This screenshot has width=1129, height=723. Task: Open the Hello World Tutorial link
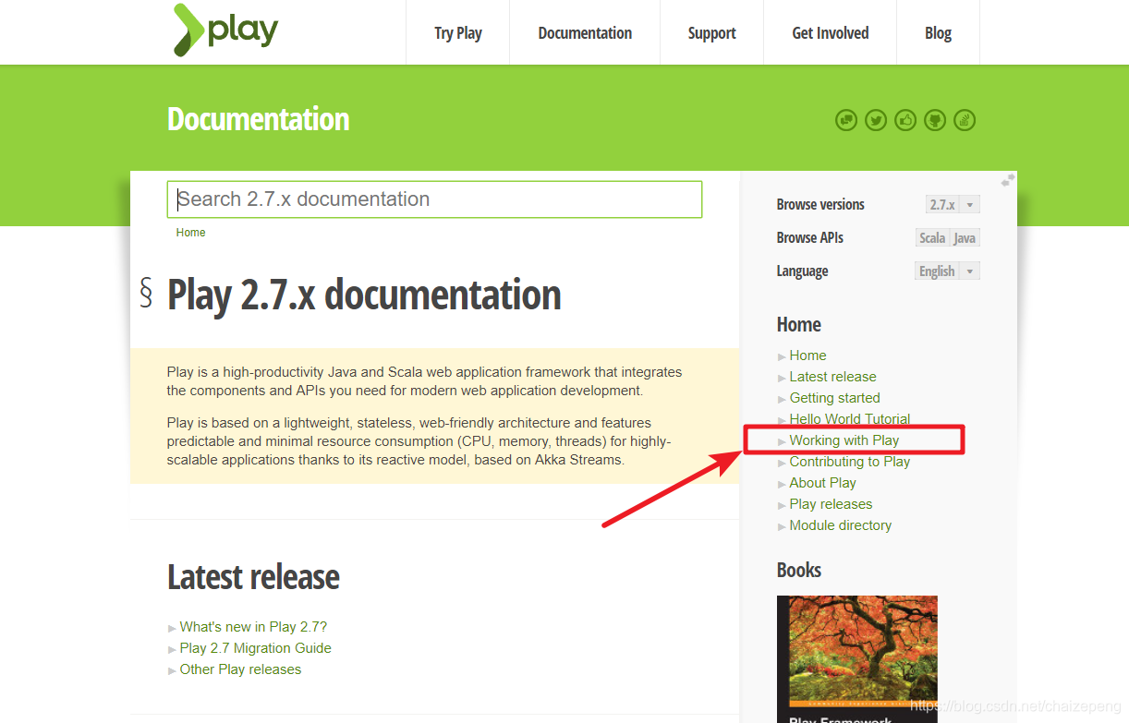(x=850, y=419)
